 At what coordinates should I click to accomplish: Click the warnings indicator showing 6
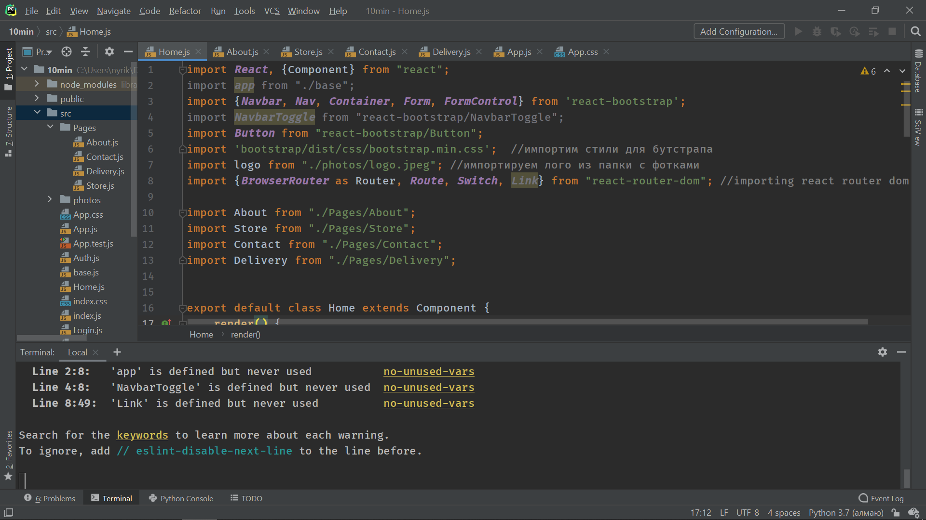pyautogui.click(x=868, y=71)
